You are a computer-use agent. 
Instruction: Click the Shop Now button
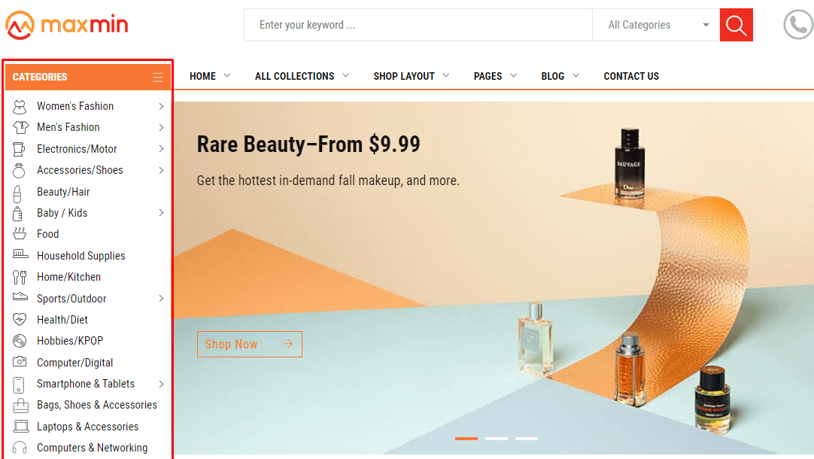coord(249,344)
